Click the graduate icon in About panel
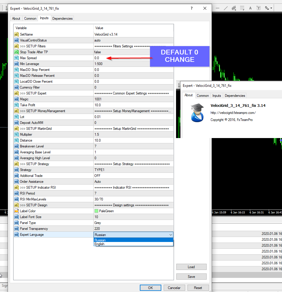Viewport: 282px width, 292px height. [198, 112]
